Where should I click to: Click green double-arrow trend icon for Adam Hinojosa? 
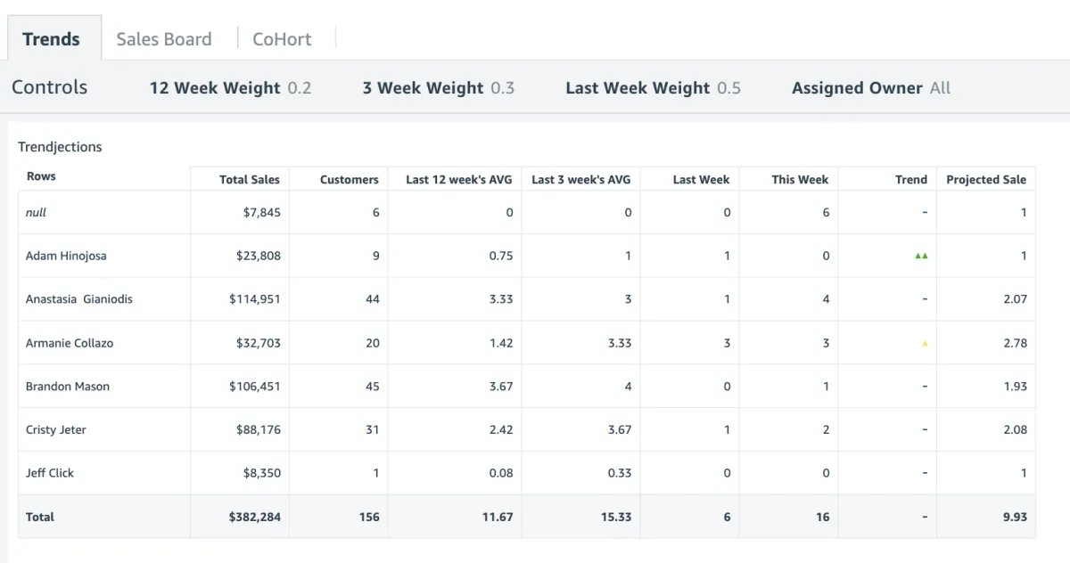click(x=921, y=256)
